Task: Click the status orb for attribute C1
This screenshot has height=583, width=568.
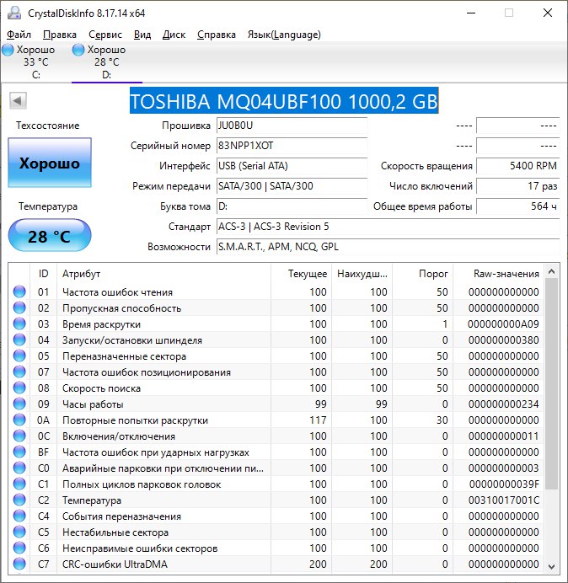Action: (19, 484)
